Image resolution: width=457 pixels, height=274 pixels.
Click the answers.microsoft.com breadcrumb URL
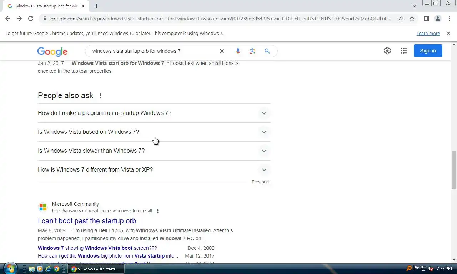pyautogui.click(x=102, y=211)
